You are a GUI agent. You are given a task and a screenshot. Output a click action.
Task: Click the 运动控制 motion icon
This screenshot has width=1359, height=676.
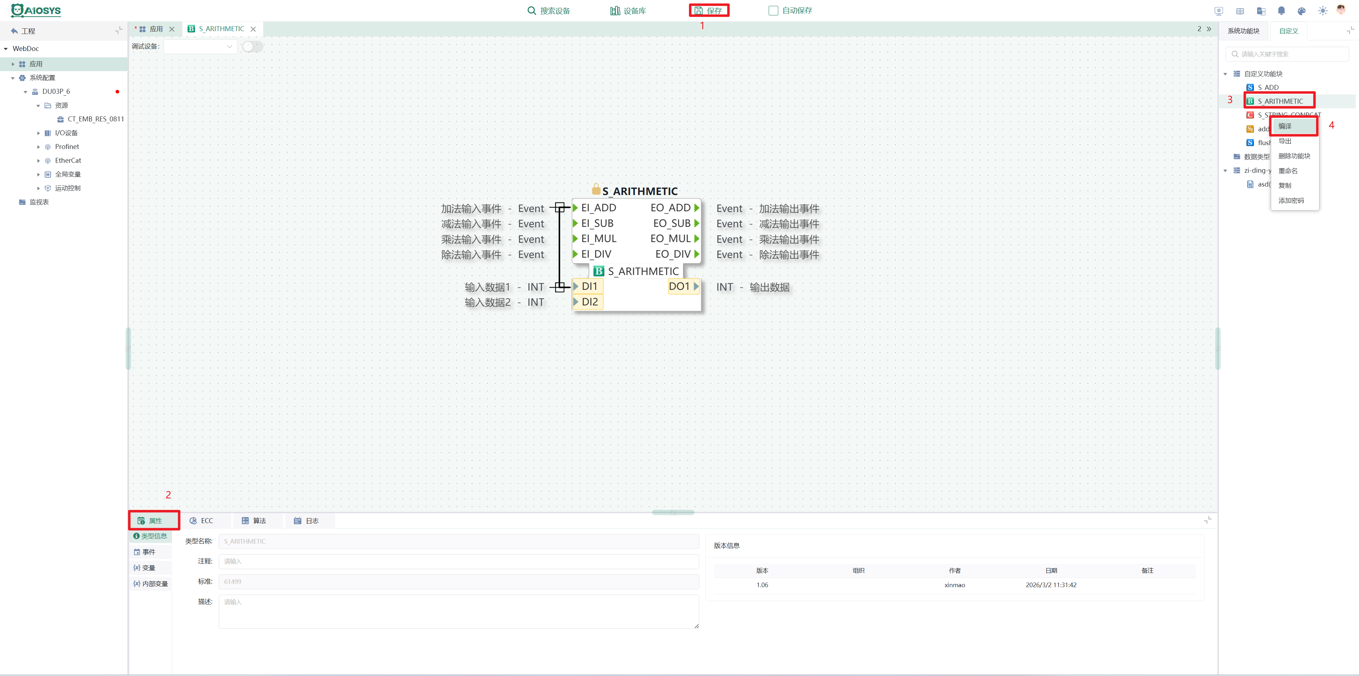click(x=47, y=188)
